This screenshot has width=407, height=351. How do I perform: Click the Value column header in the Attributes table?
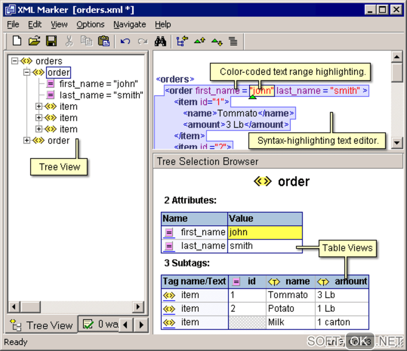click(265, 219)
